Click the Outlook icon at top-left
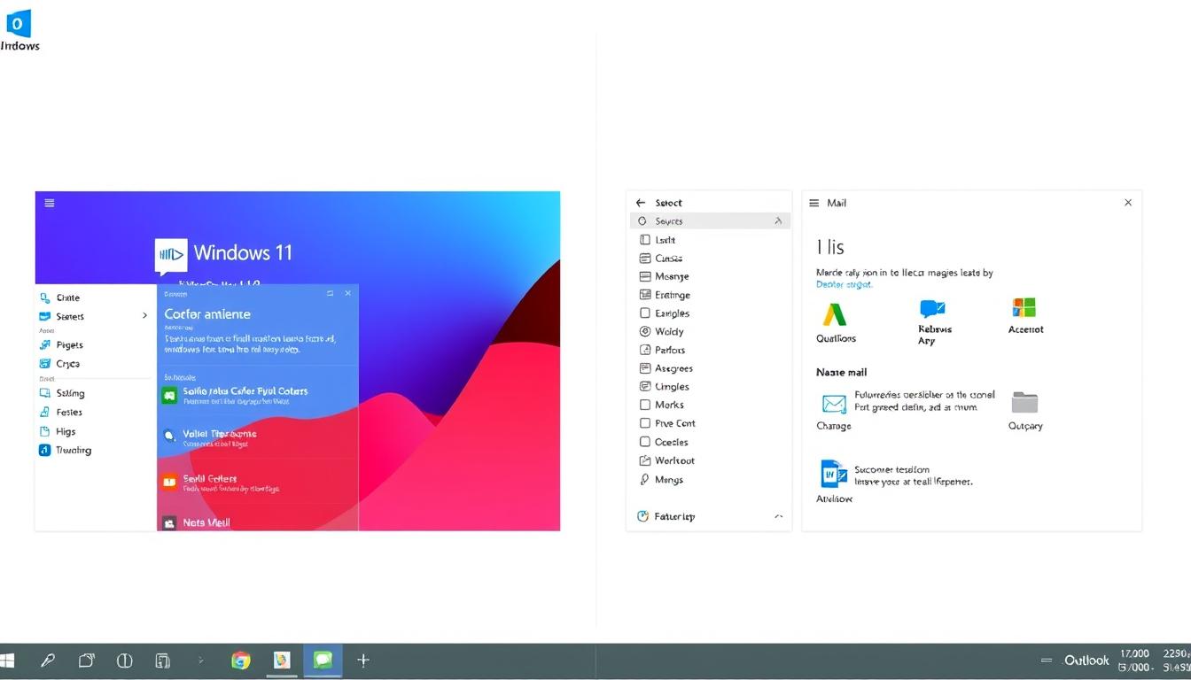Image resolution: width=1191 pixels, height=680 pixels. point(18,24)
